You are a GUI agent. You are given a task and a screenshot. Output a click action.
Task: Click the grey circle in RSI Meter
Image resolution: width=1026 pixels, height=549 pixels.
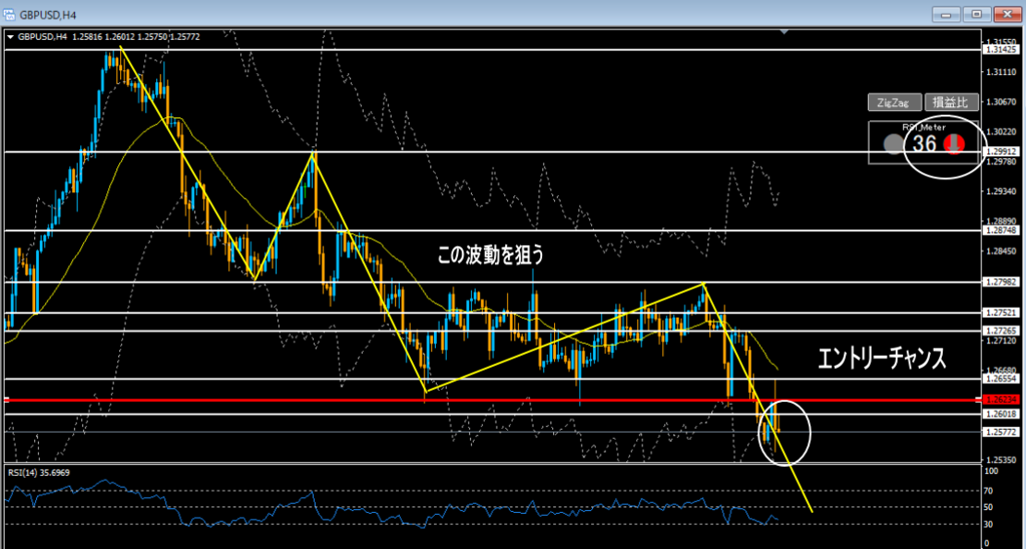[x=892, y=144]
